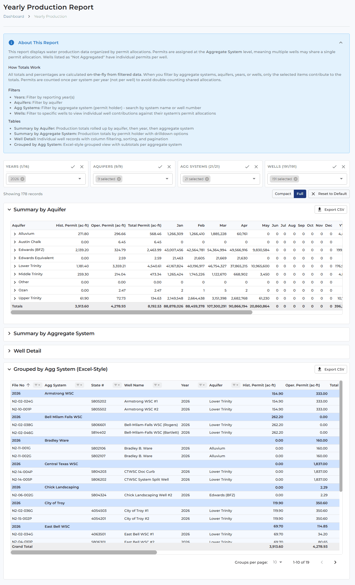The height and width of the screenshot is (585, 355).
Task: Click the info icon beside About This Report
Action: click(x=11, y=43)
